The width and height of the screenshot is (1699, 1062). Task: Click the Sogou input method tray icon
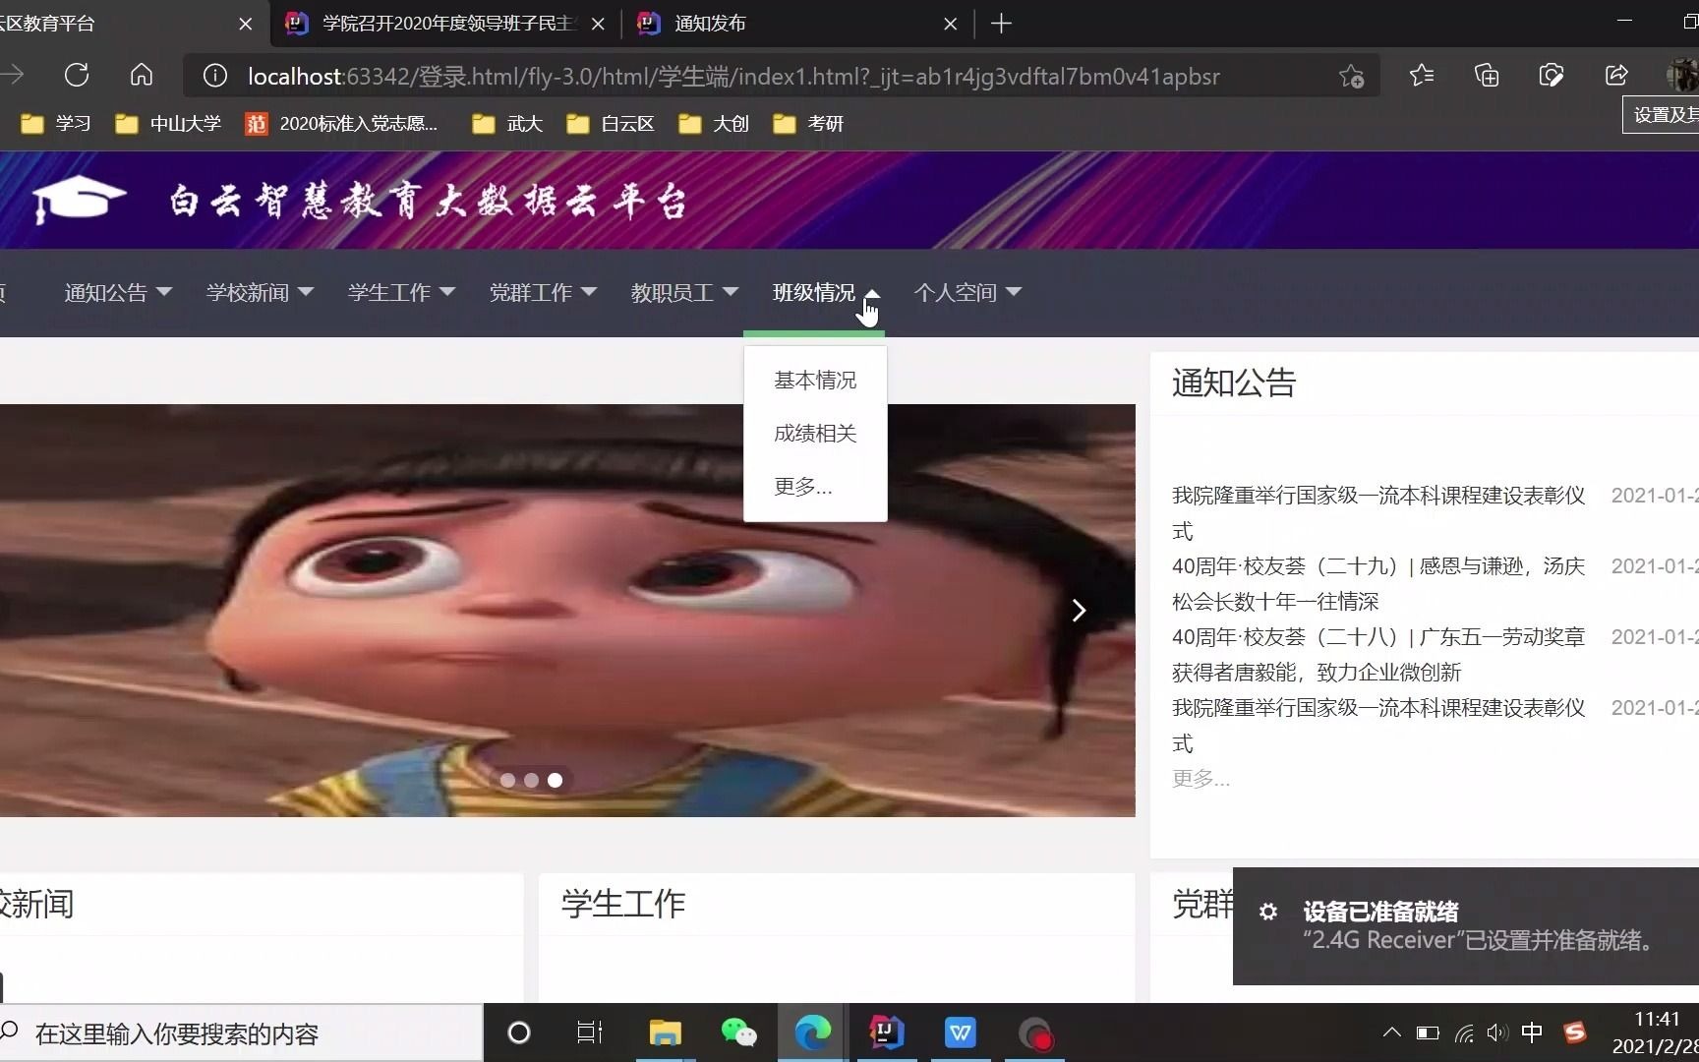pos(1575,1032)
